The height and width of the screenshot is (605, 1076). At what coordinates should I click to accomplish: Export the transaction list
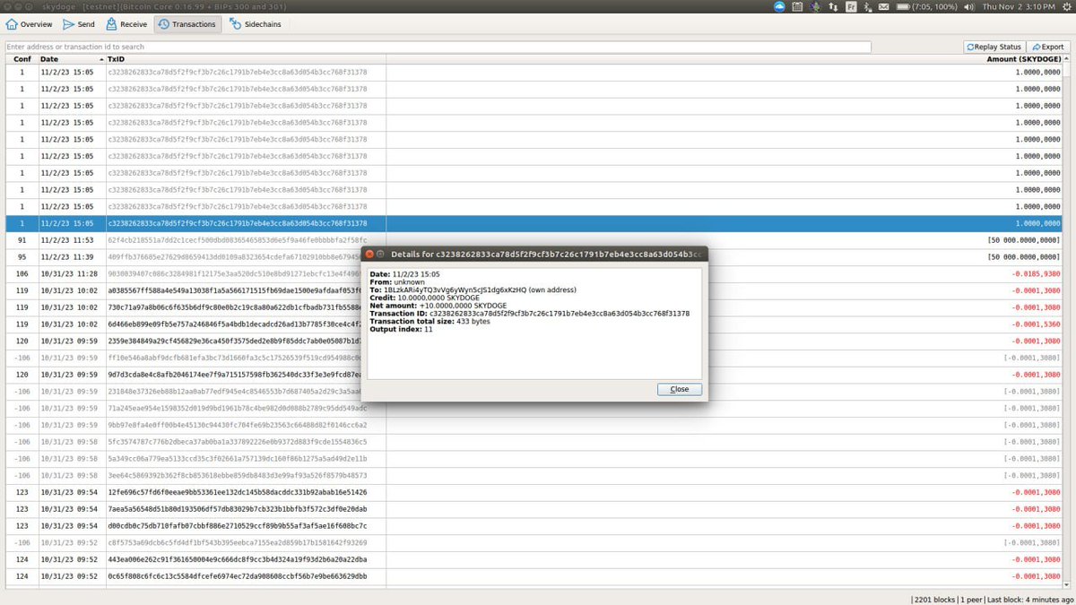1047,47
